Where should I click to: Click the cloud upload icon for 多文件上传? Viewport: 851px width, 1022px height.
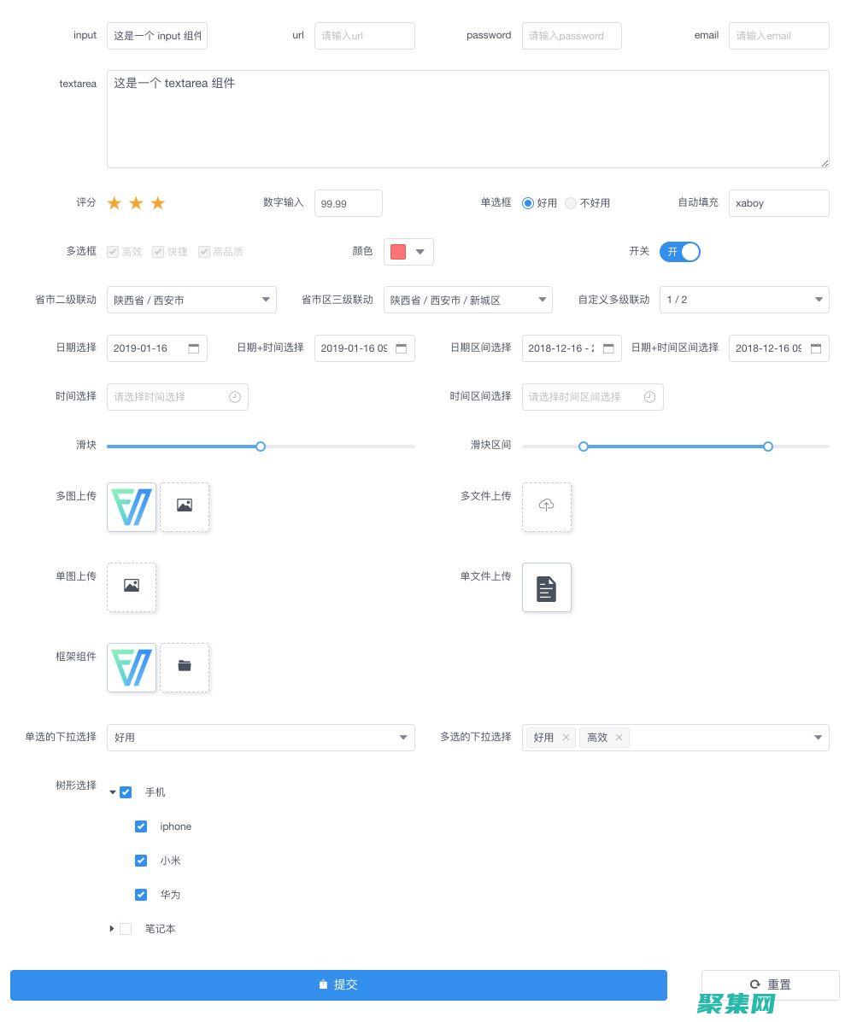[x=546, y=506]
